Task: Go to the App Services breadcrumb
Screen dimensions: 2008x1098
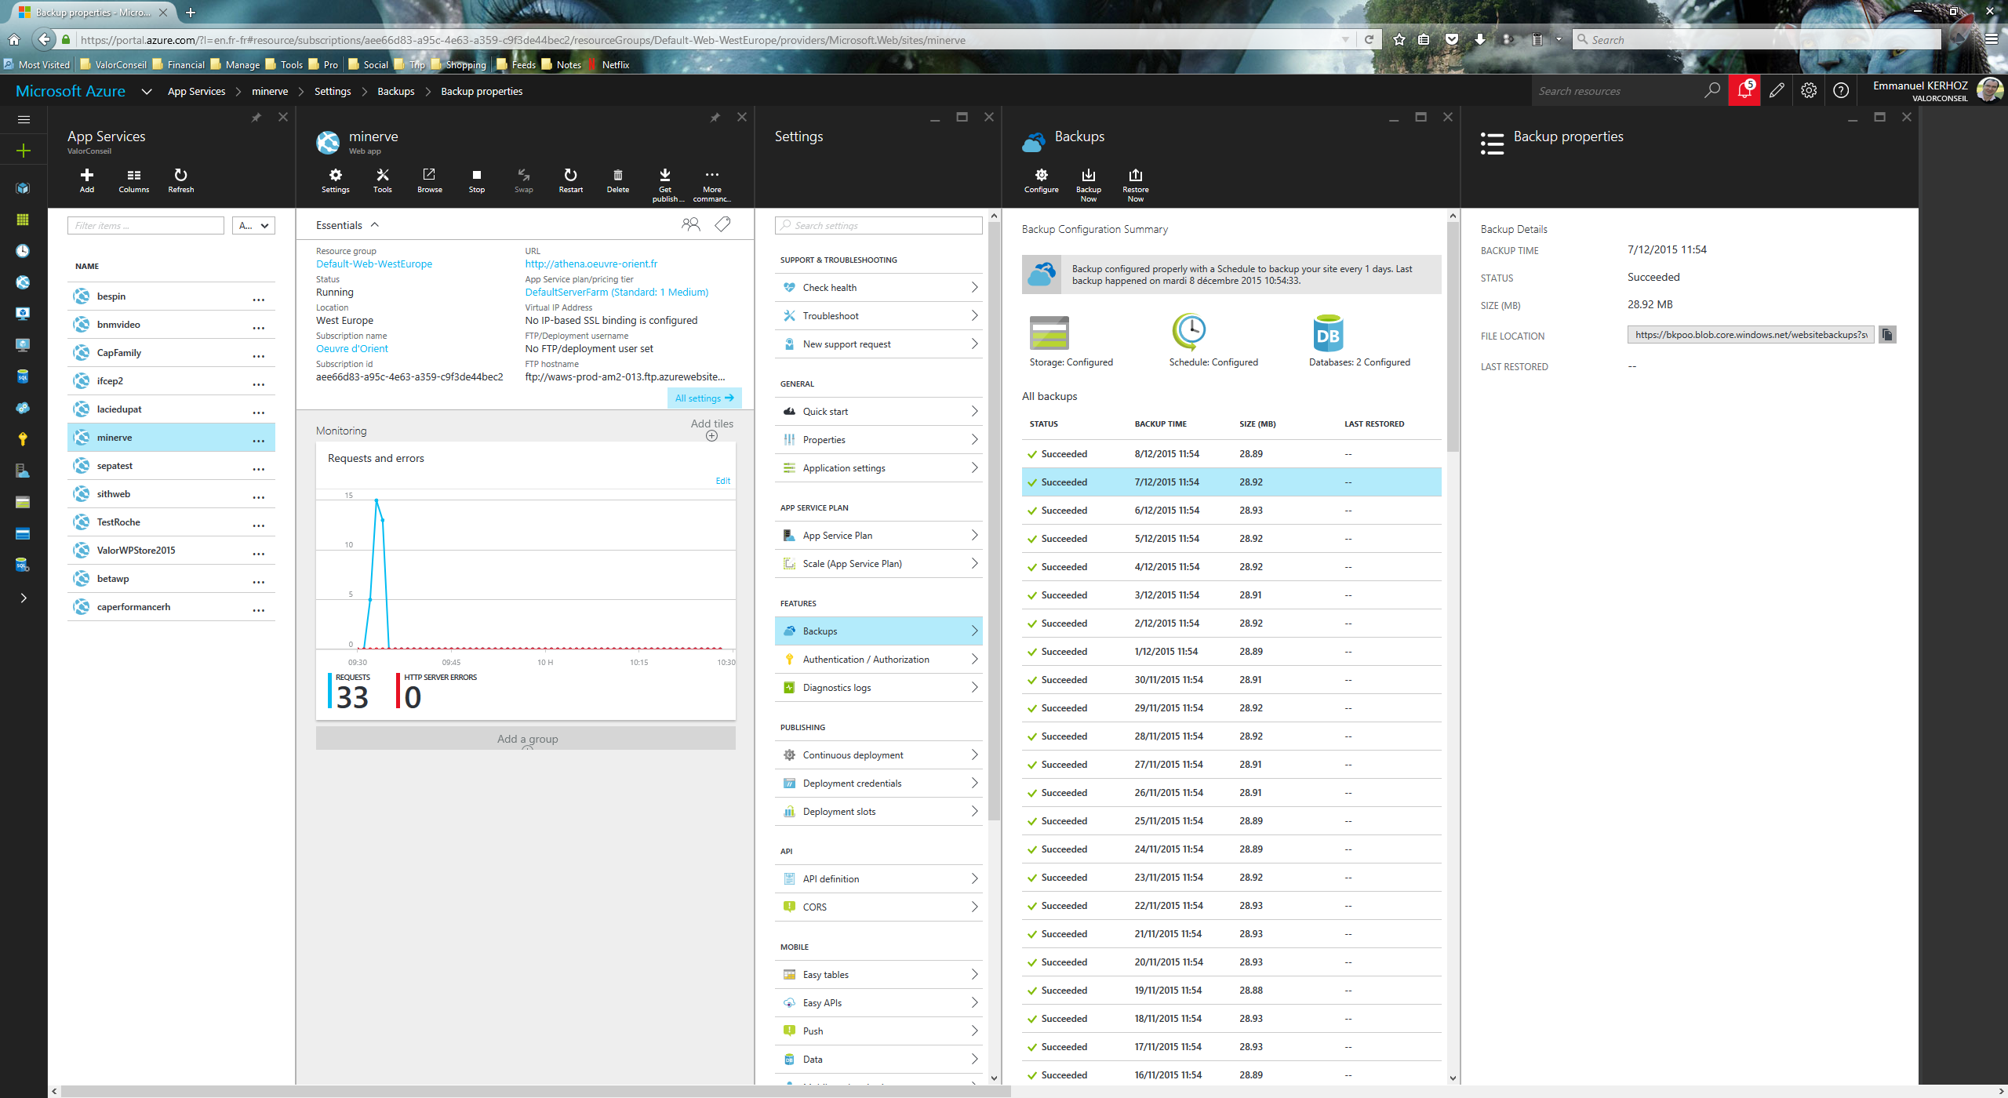Action: click(x=196, y=92)
